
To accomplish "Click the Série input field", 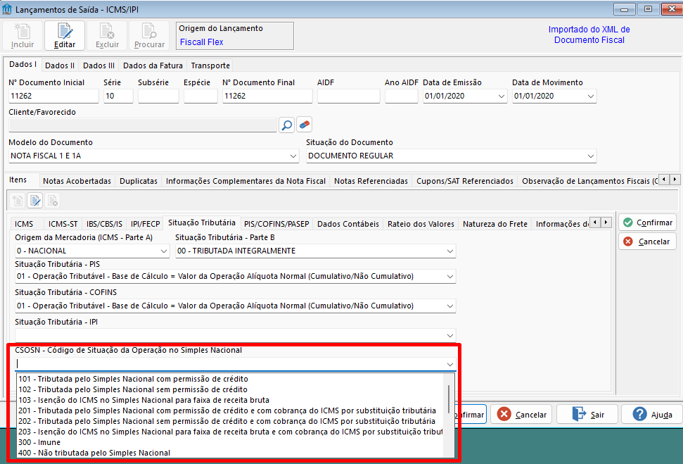I will tap(118, 96).
